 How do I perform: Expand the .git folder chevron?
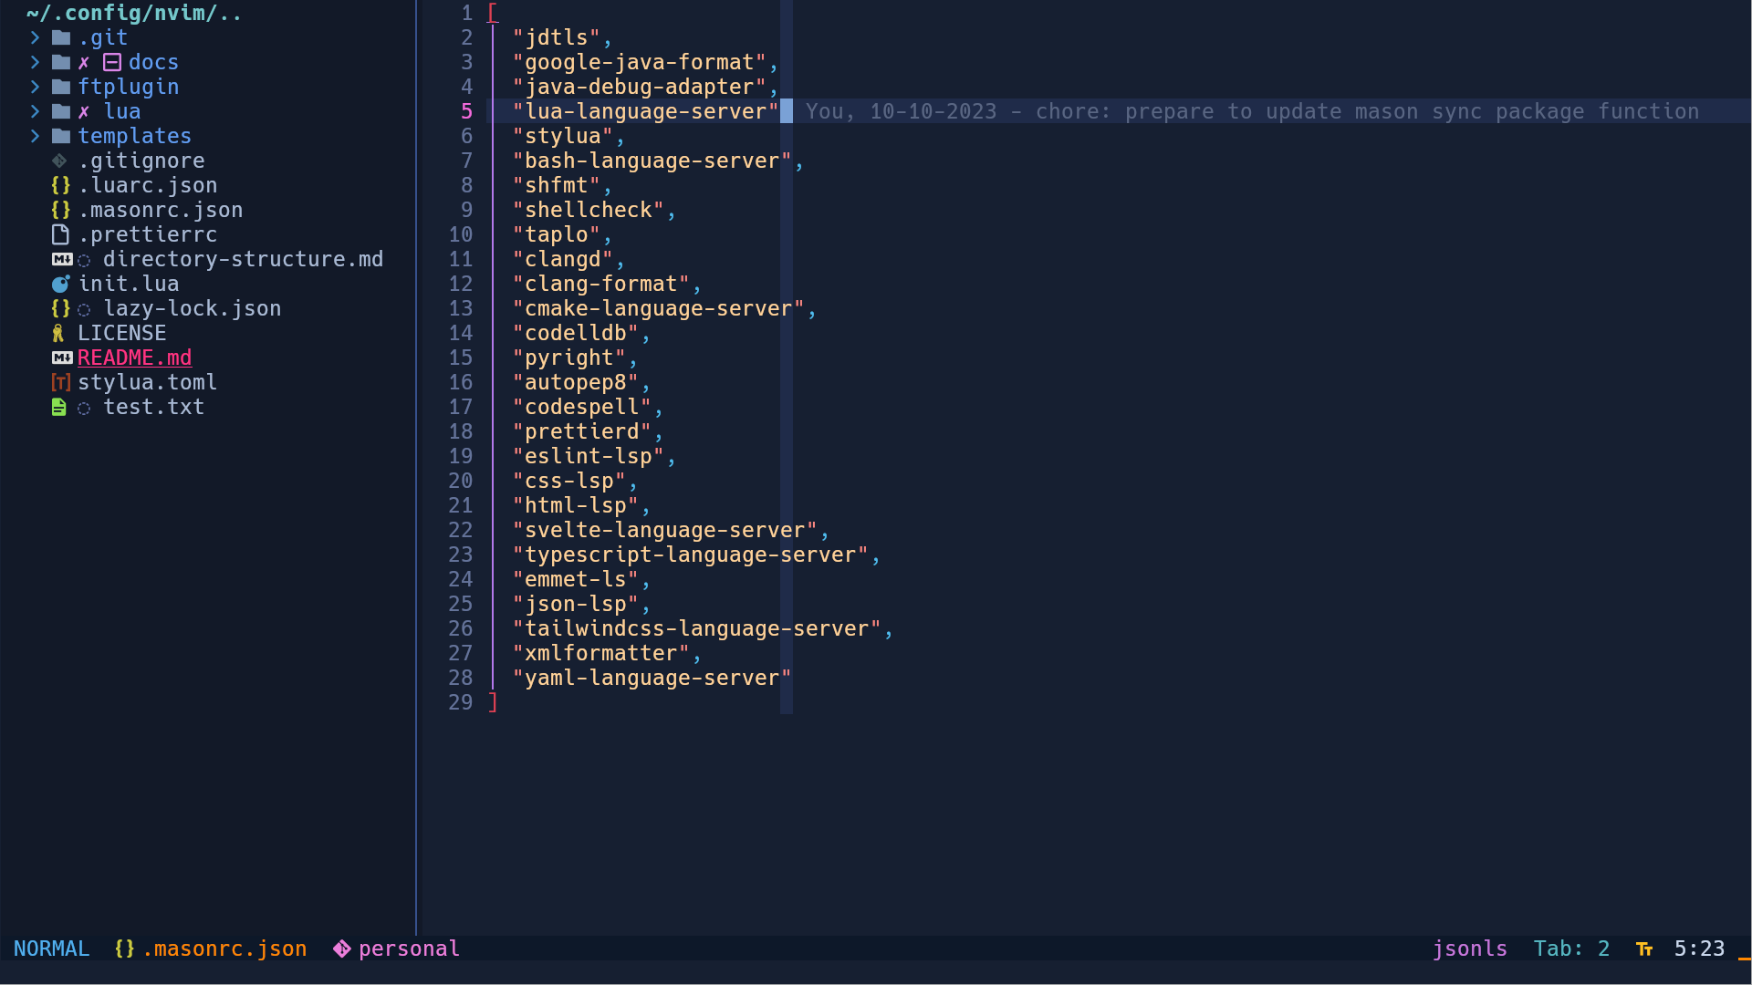click(x=35, y=37)
